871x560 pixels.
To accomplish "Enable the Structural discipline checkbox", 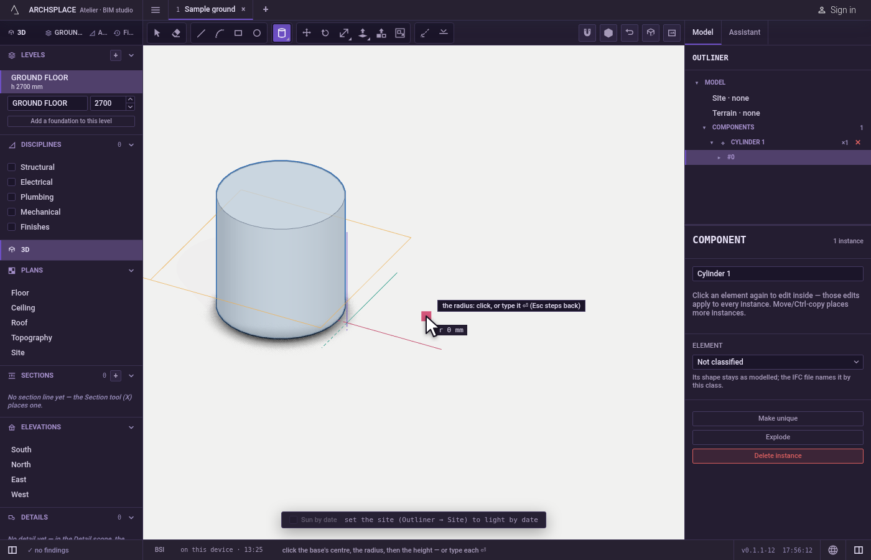I will coord(11,167).
